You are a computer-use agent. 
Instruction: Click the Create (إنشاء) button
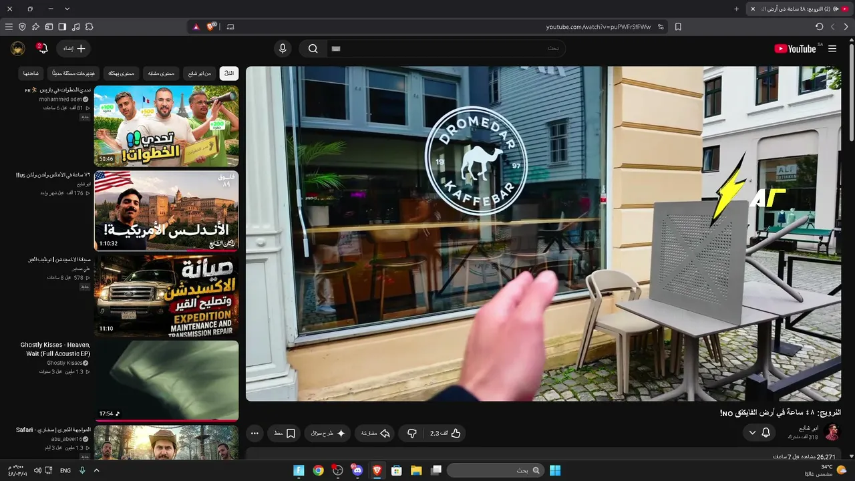click(x=73, y=49)
